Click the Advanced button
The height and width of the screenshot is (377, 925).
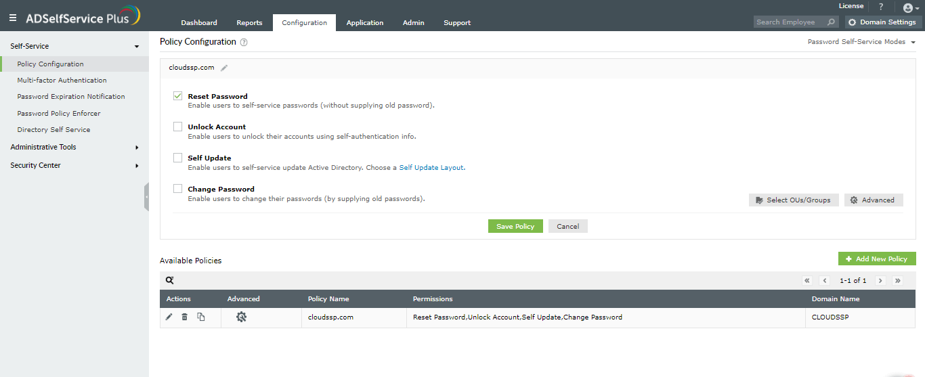pyautogui.click(x=874, y=200)
